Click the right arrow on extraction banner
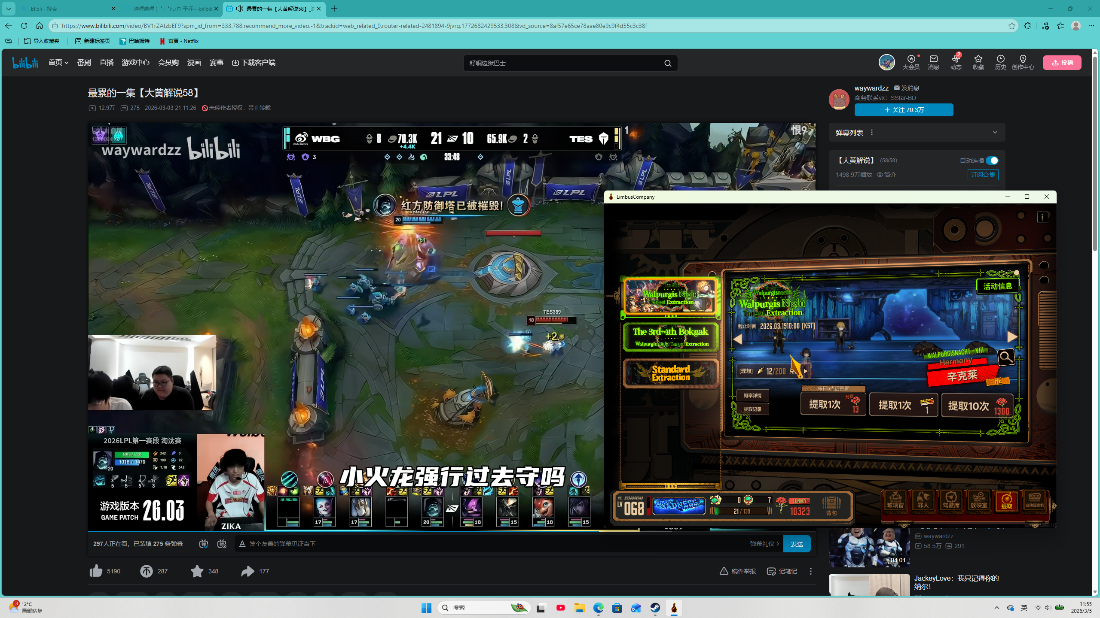Viewport: 1100px width, 618px height. tap(1012, 337)
